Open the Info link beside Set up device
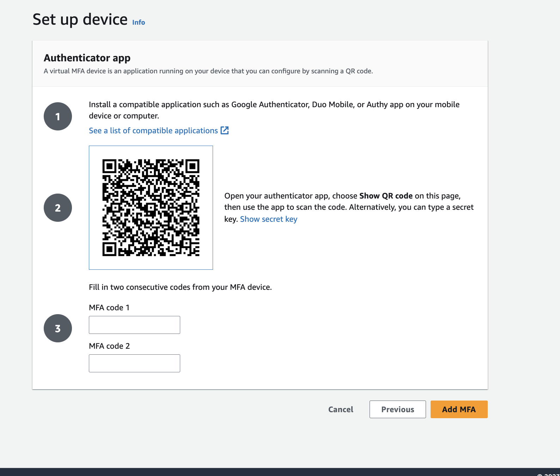The image size is (560, 476). (x=139, y=22)
